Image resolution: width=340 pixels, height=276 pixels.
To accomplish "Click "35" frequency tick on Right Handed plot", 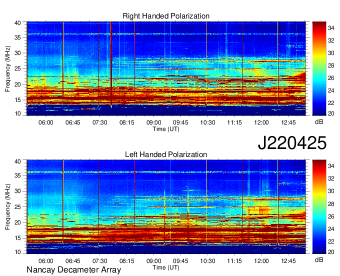I will click(18, 37).
